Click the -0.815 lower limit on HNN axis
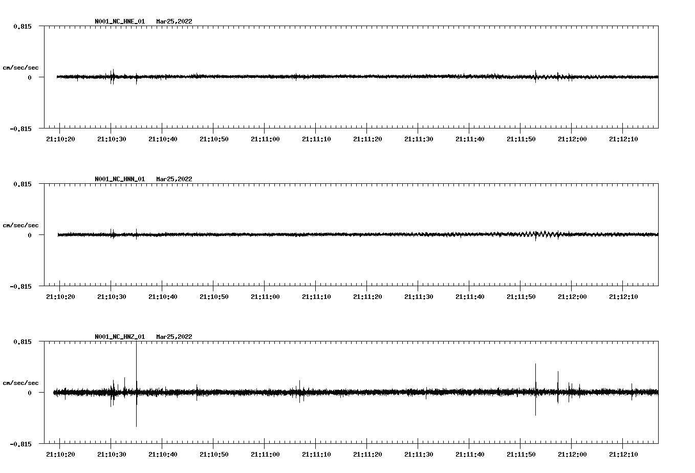This screenshot has width=695, height=473. 20,286
